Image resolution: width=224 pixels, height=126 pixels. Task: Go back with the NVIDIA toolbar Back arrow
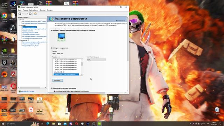point(20,14)
